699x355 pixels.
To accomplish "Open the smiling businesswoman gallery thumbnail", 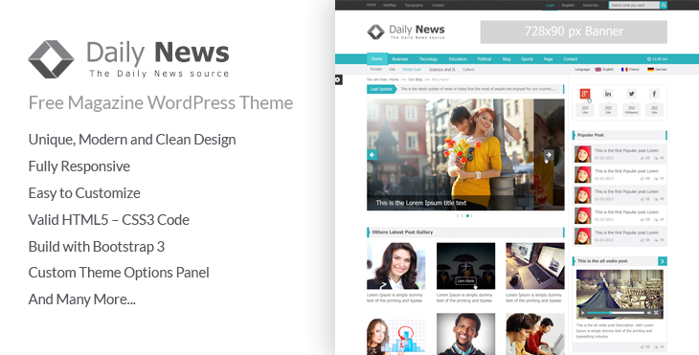I will (x=395, y=266).
